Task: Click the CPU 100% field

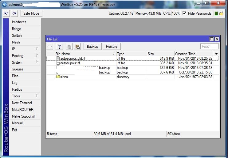Action: click(176, 13)
